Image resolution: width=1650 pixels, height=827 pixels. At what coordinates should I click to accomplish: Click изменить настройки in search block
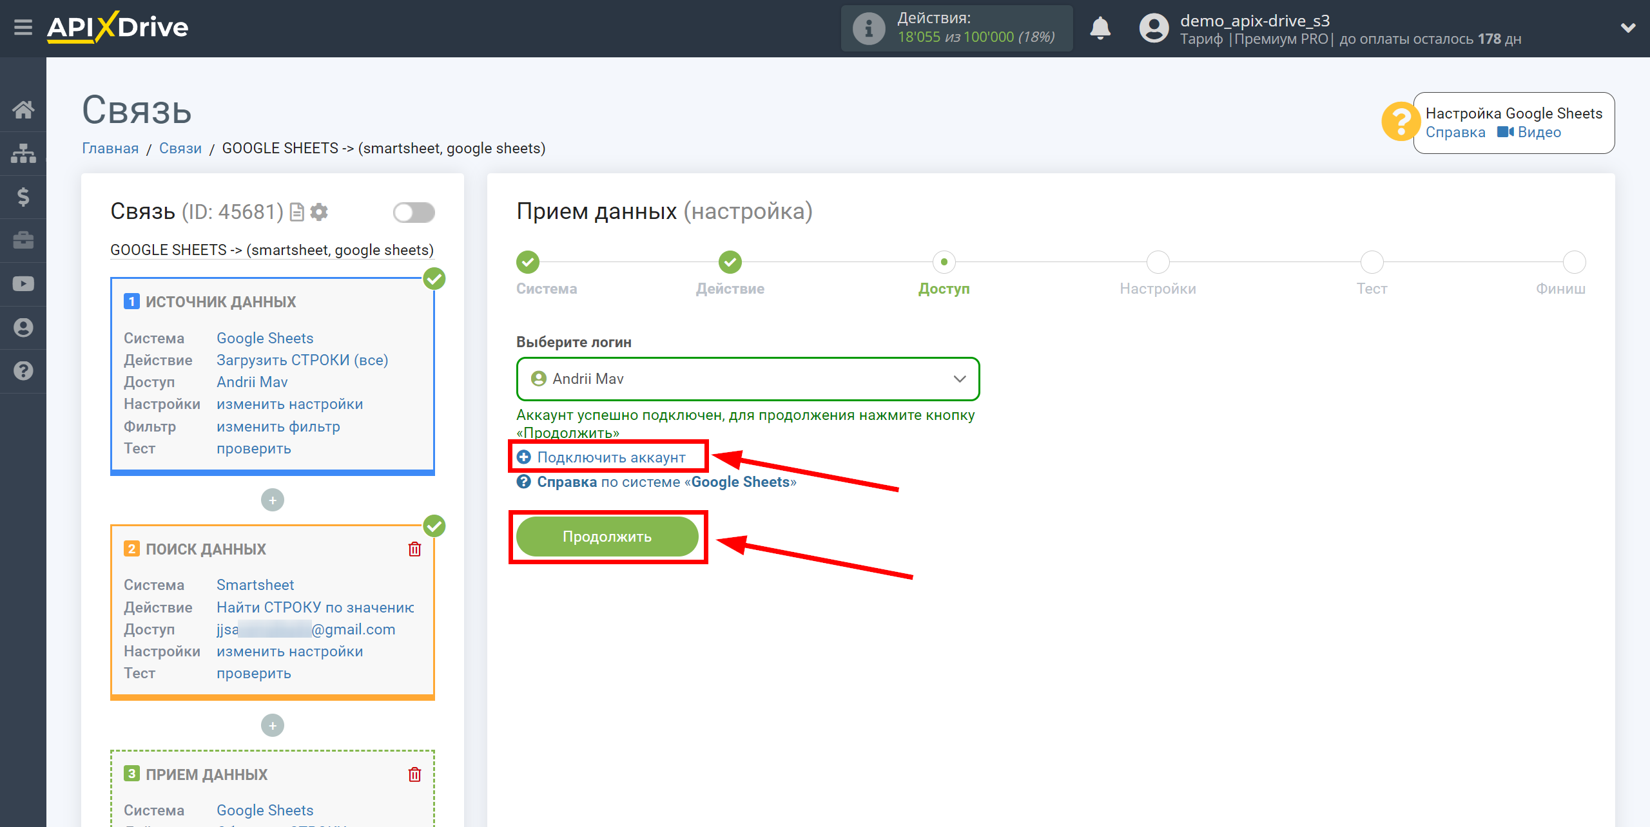[x=289, y=651]
